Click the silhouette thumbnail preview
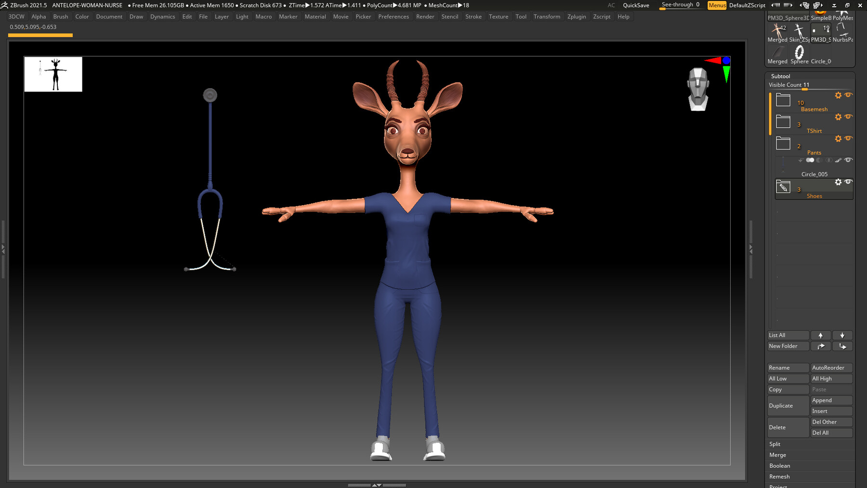 [53, 74]
